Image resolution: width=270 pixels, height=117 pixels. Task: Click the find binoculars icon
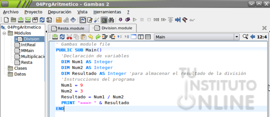coord(111,20)
